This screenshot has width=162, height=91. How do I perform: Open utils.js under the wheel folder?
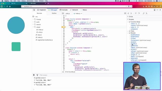click(39, 32)
